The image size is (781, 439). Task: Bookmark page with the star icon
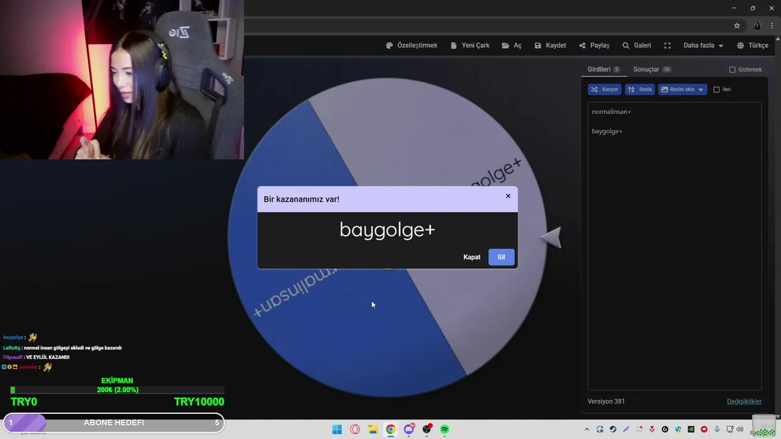coord(737,26)
